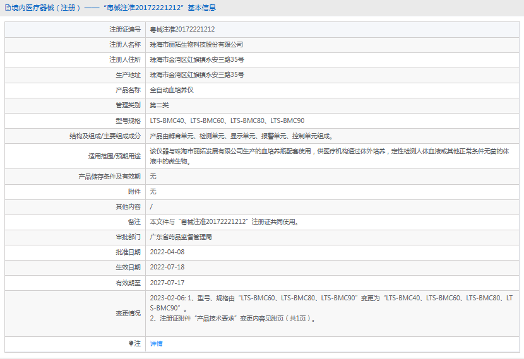Viewport: 524px width, 359px height.
Task: Click approval date 2022-04-08
Action: click(x=167, y=252)
